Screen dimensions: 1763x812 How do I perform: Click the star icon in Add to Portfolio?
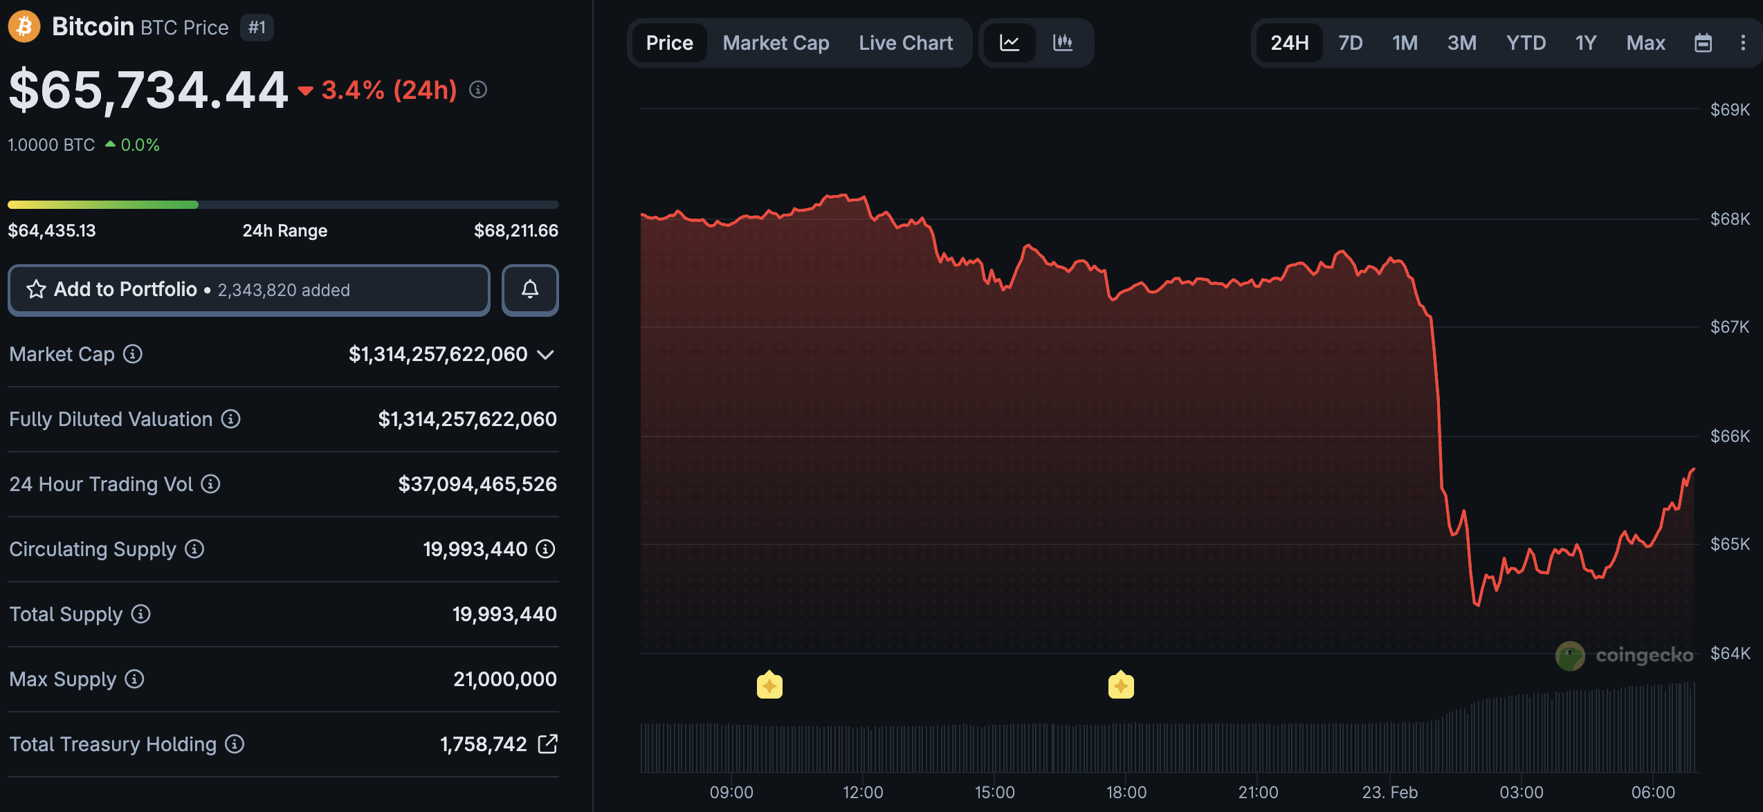pos(36,289)
